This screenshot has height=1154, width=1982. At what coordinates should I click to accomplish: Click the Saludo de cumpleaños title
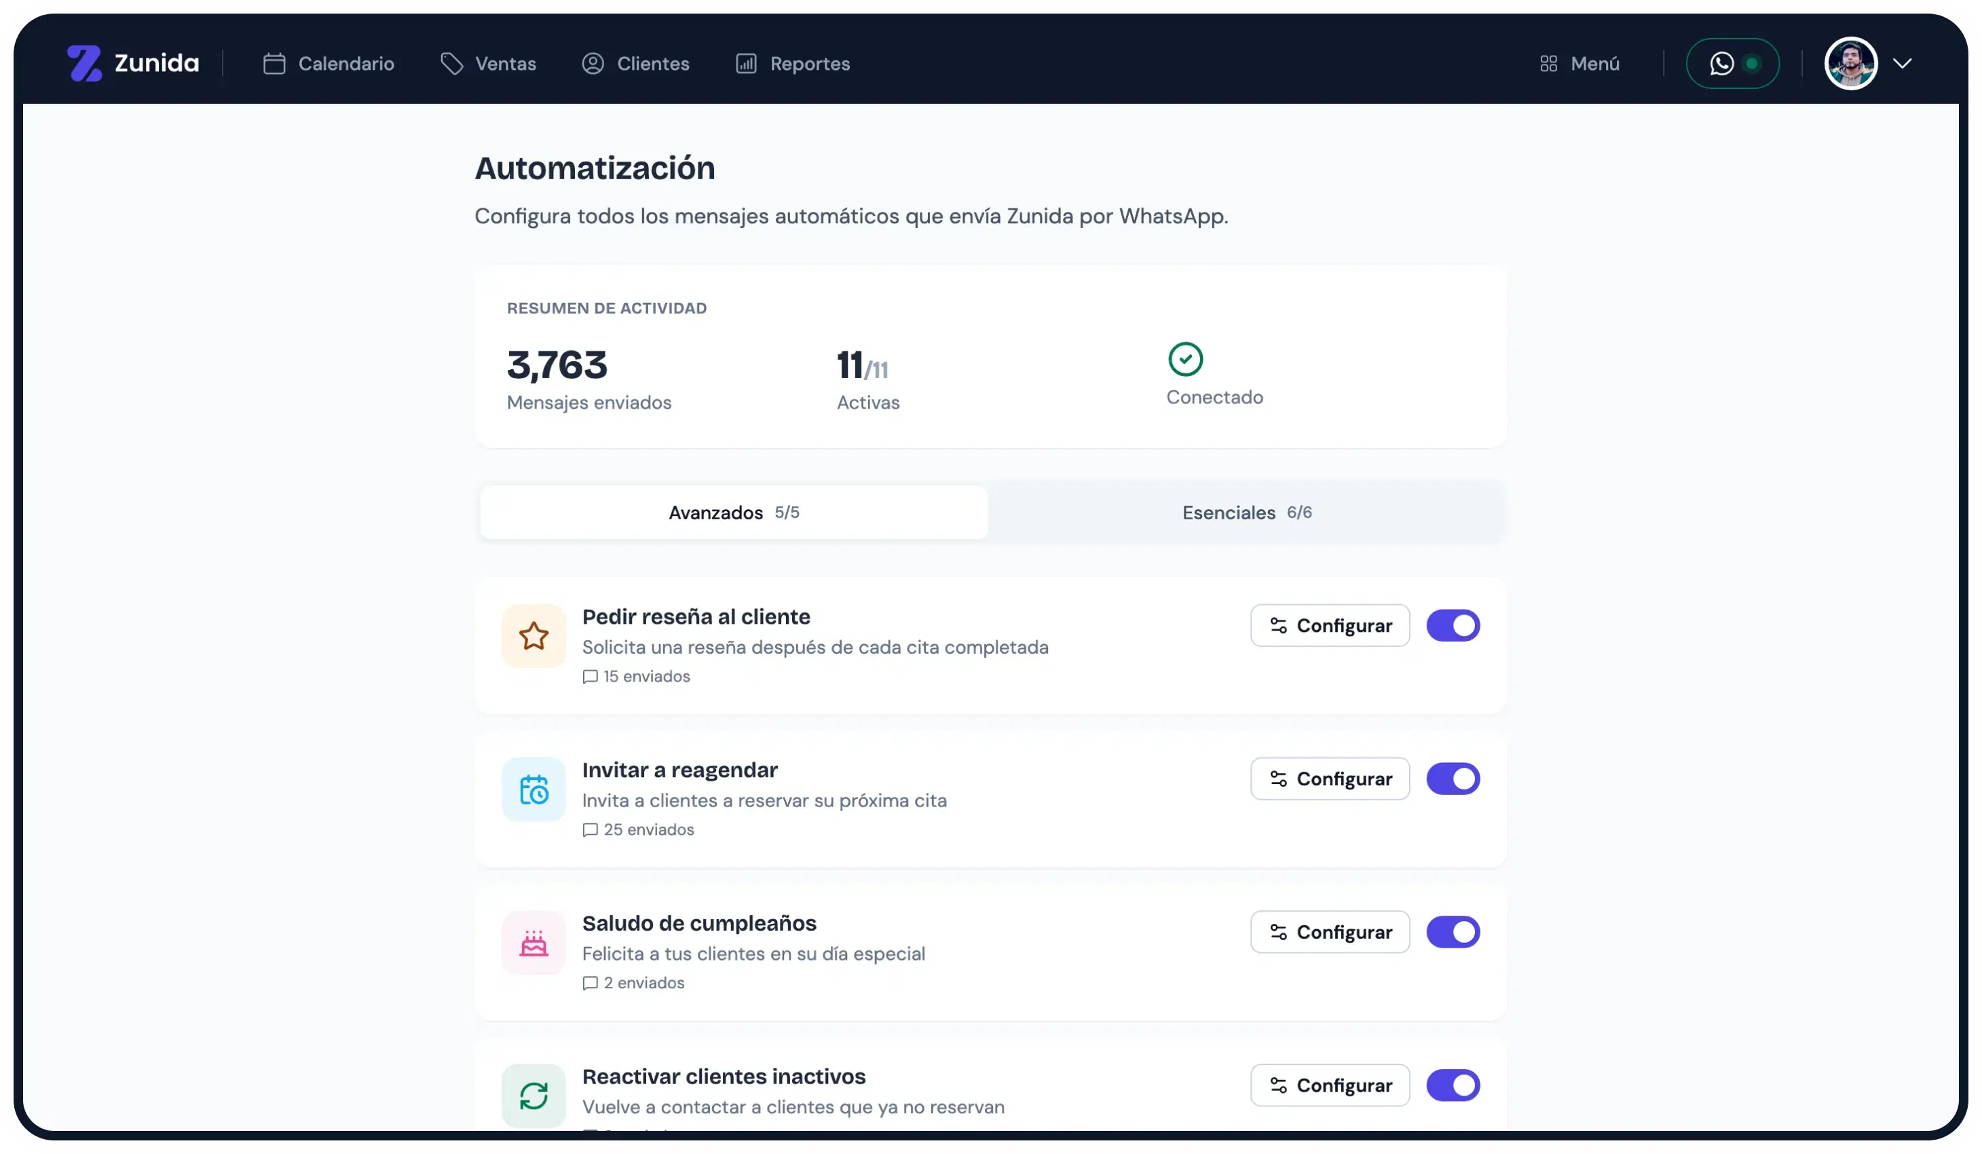[699, 923]
